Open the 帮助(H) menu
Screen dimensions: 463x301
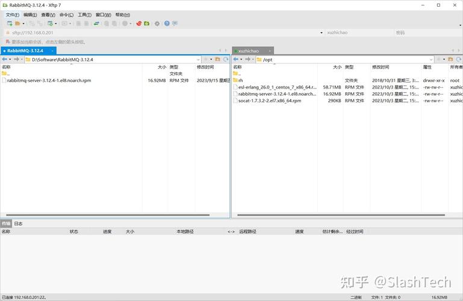[123, 15]
